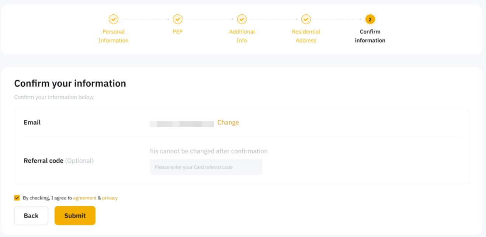Jump to the Residential Address step label
Screen dimensions: 486x237
(306, 36)
